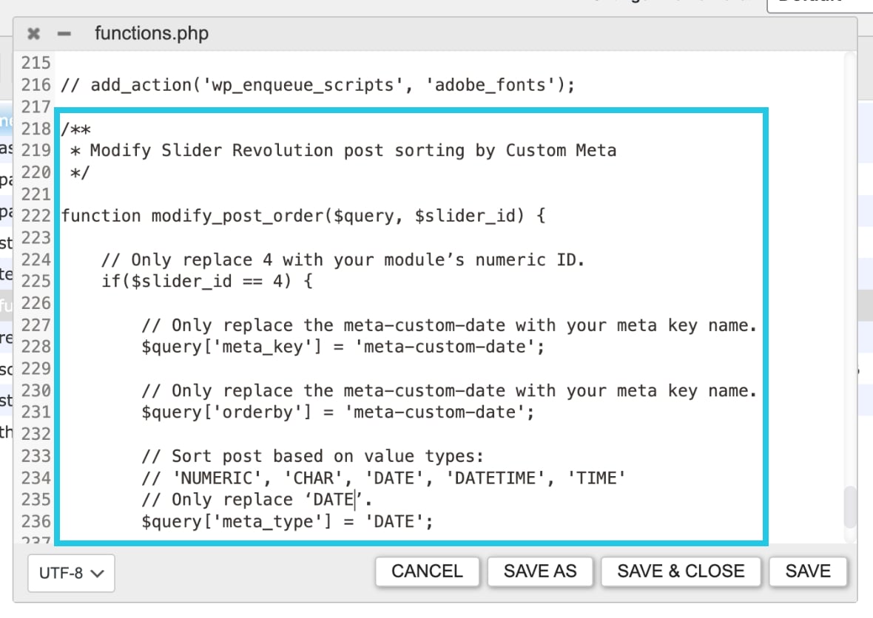Close the functions.php editor with the X icon

point(33,34)
